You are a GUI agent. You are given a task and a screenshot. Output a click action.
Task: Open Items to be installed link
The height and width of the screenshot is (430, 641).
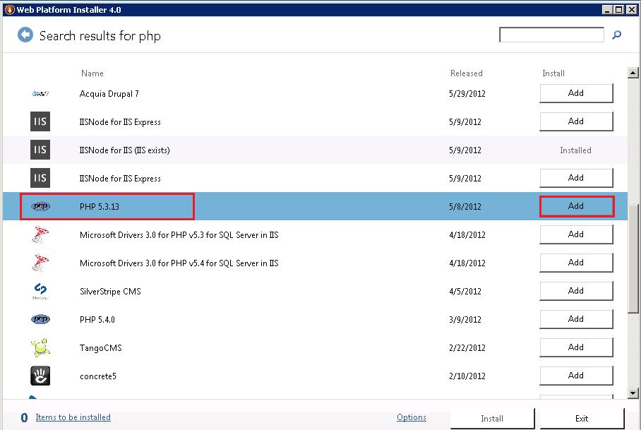click(73, 417)
